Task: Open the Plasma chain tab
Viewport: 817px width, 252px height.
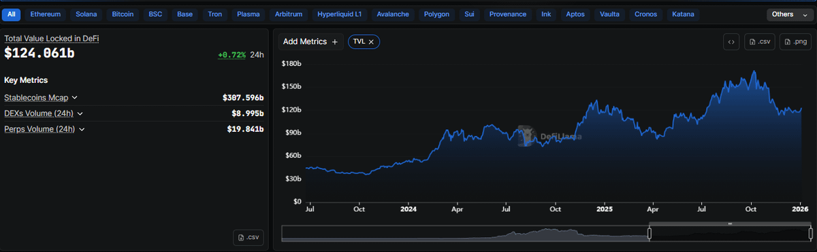Action: click(x=248, y=14)
